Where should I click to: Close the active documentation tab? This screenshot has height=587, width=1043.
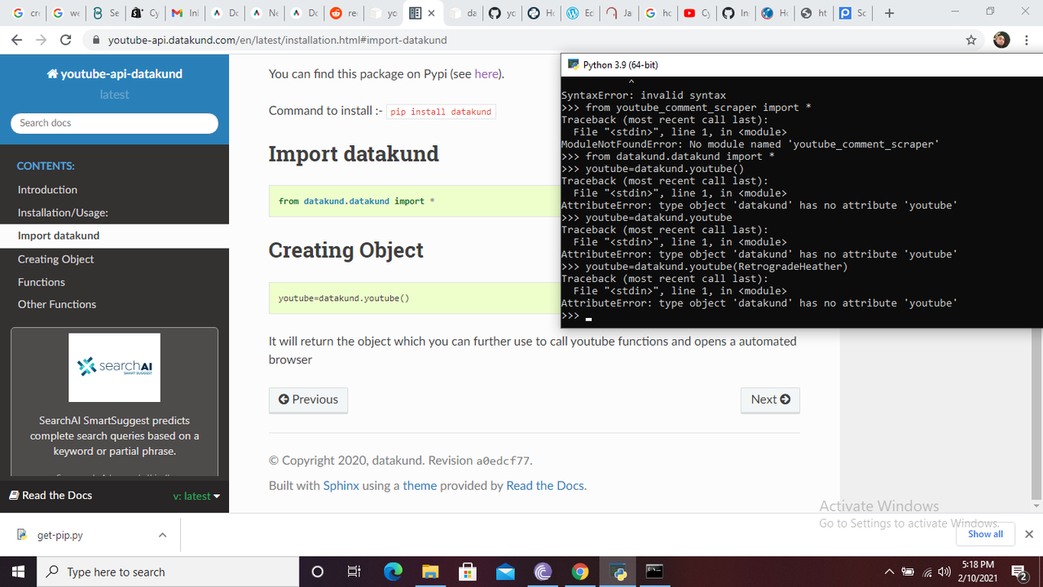pyautogui.click(x=431, y=13)
